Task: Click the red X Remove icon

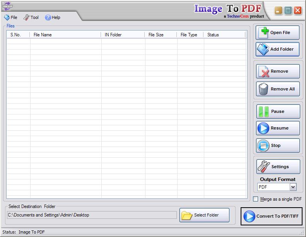Action: [x=263, y=72]
